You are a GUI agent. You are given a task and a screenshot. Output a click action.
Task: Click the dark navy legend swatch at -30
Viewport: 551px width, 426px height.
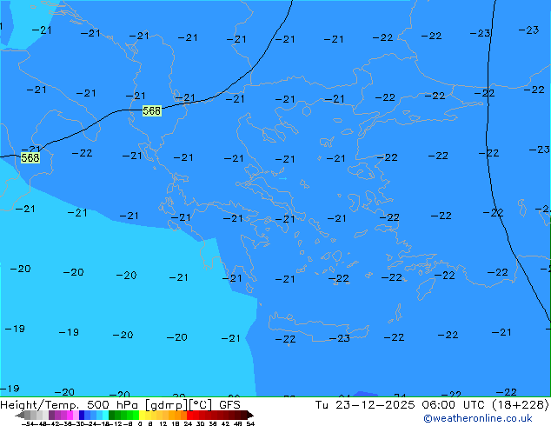pos(82,415)
